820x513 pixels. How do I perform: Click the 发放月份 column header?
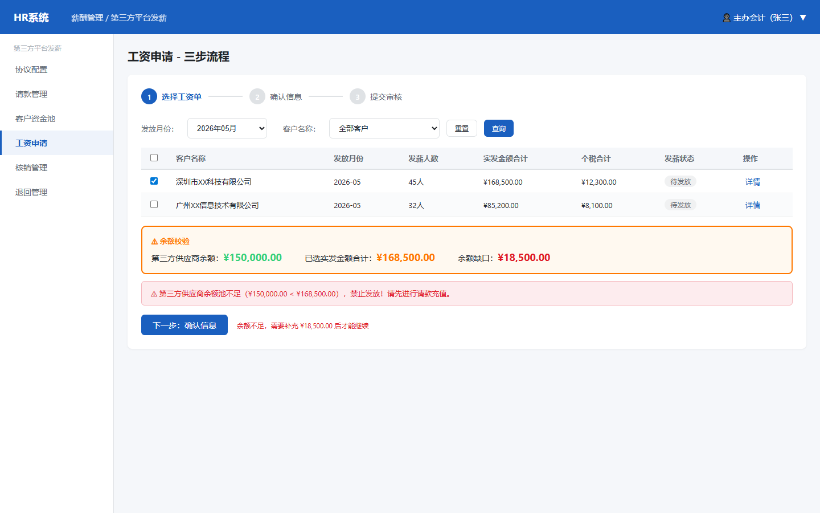(x=348, y=158)
